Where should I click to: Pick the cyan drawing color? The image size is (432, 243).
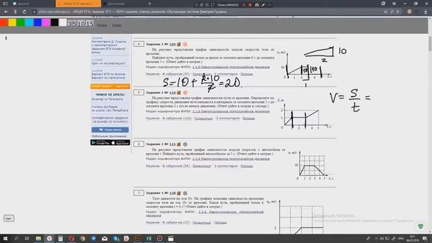click(29, 22)
